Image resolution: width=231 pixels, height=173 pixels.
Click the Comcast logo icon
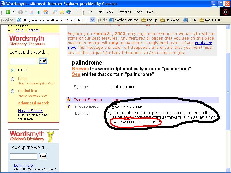(x=226, y=12)
